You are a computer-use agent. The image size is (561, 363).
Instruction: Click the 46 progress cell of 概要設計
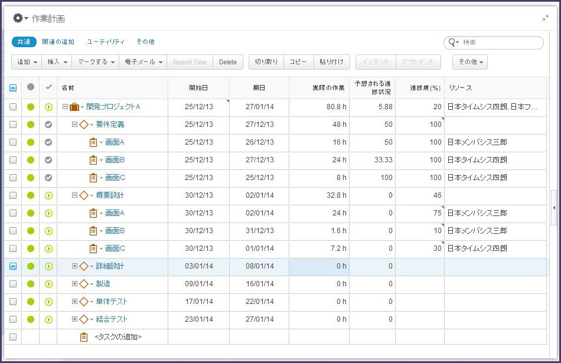tap(420, 195)
